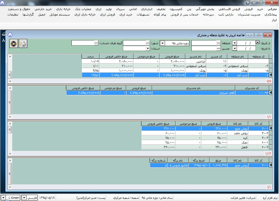Open the حقوق و دستمزد menu
Screen dimensions: 279x201
[19, 9]
